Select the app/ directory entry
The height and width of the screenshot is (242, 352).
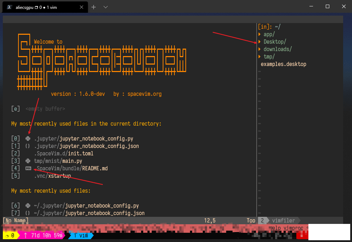[269, 34]
